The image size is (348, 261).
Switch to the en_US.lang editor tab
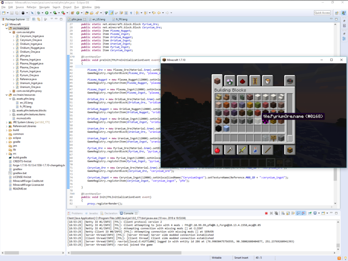[98, 20]
